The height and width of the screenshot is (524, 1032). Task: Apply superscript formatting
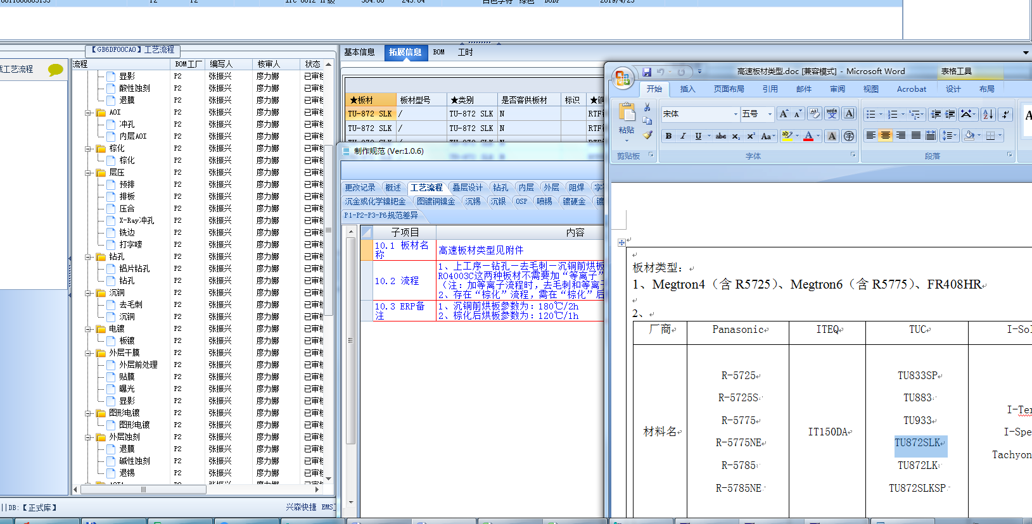click(x=751, y=136)
